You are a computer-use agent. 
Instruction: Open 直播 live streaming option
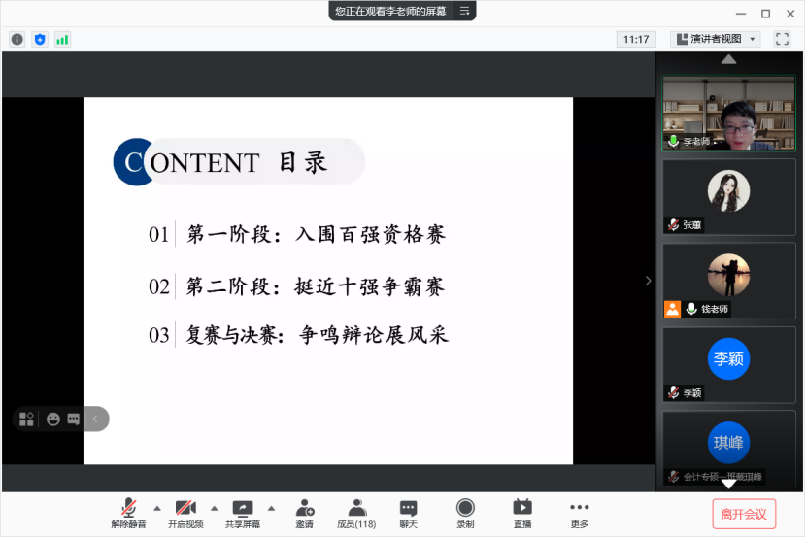522,513
